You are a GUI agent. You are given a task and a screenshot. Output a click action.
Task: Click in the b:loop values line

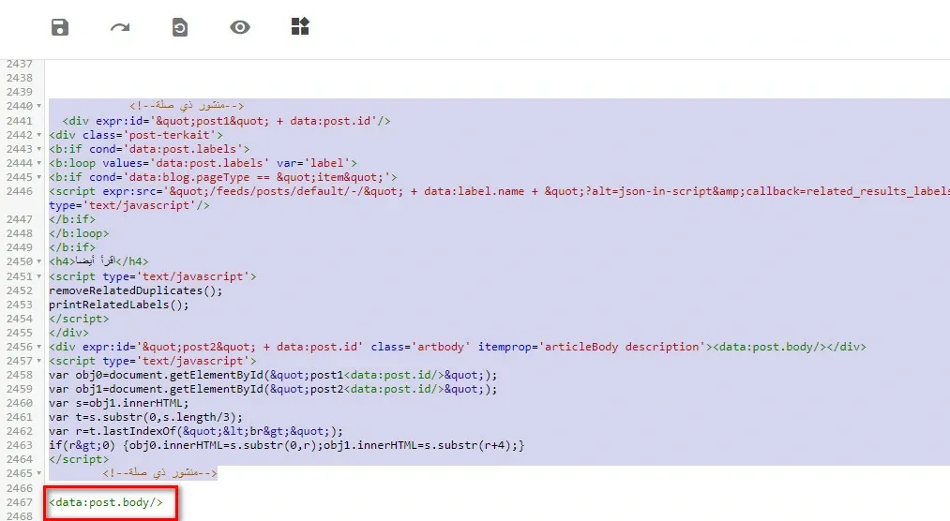[x=203, y=163]
